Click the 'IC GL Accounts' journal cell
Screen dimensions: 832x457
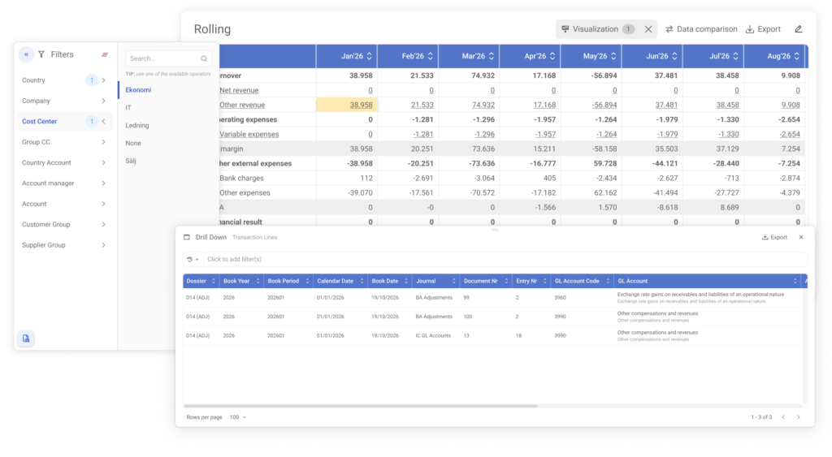pos(433,335)
